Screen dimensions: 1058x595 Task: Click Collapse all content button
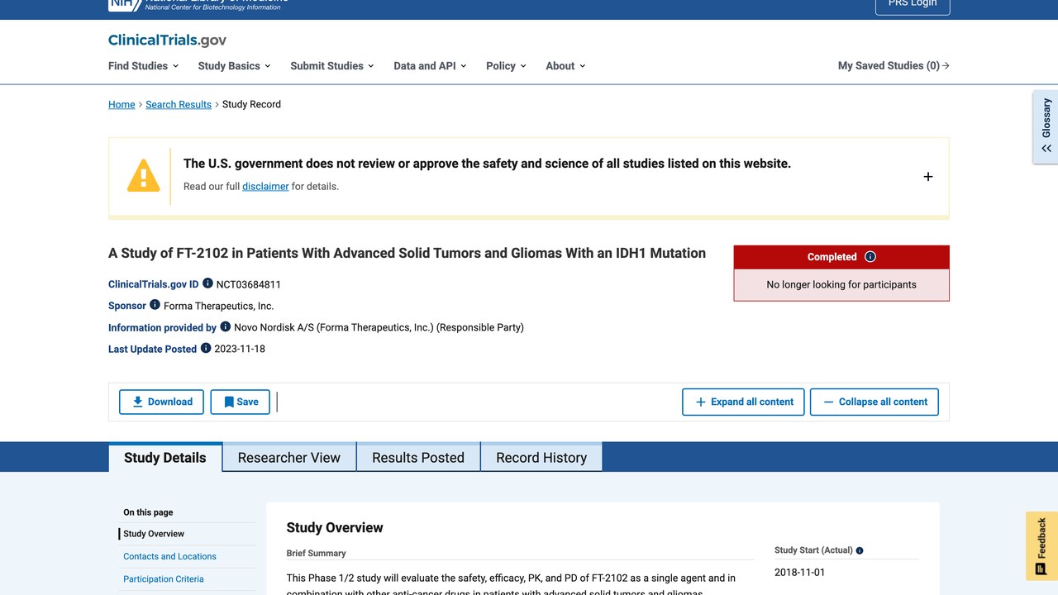875,402
